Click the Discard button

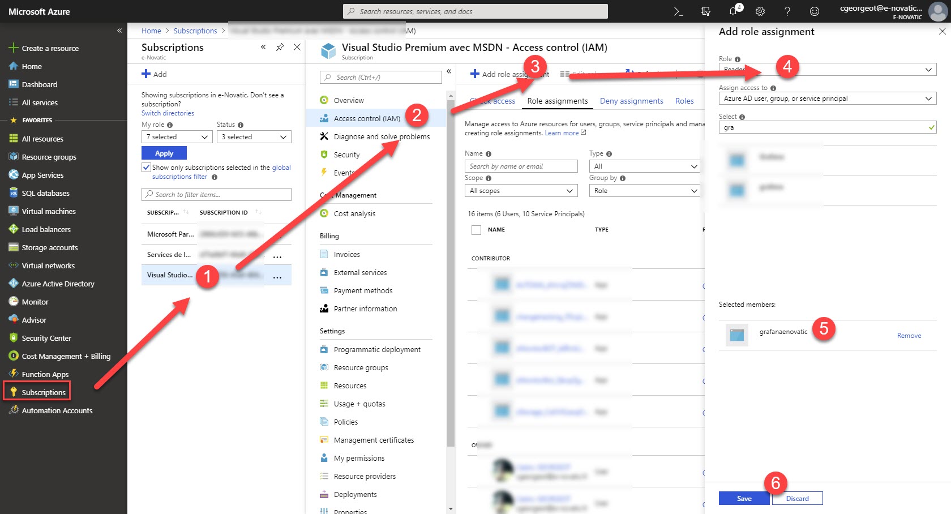coord(797,498)
